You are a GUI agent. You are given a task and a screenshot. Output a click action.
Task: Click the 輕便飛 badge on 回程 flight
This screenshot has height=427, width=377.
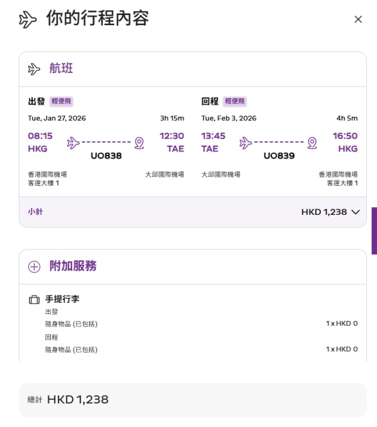tap(235, 101)
